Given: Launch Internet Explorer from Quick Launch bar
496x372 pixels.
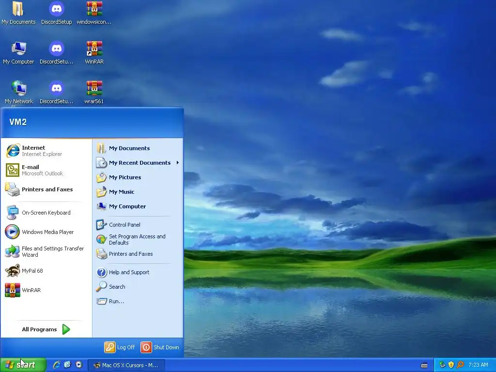Looking at the screenshot, I should (x=57, y=365).
